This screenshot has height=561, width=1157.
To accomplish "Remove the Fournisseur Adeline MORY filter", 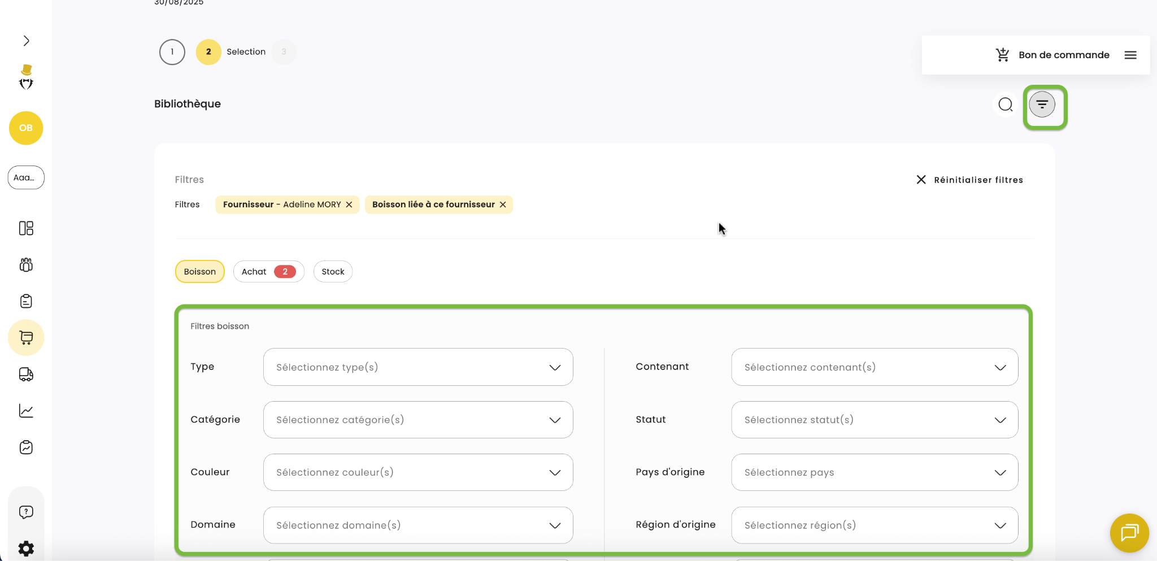I will 349,205.
